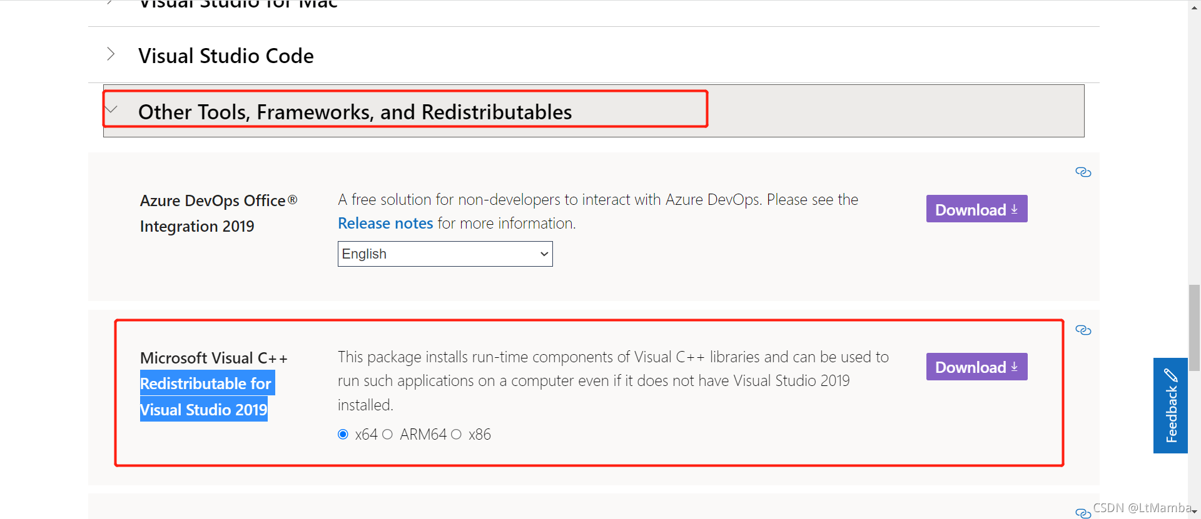The width and height of the screenshot is (1201, 519).
Task: Click the link icon beside Visual C++ Redistributable
Action: [1083, 330]
